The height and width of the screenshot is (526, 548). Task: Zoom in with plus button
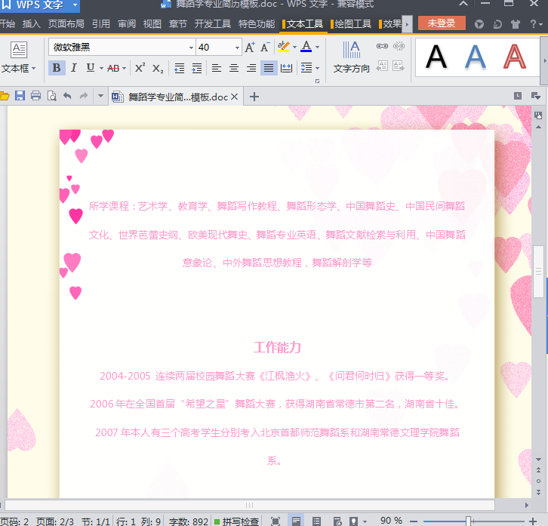[x=533, y=521]
